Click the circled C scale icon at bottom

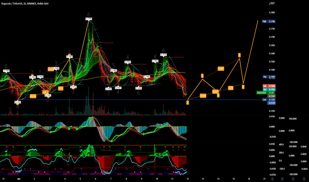pos(293,179)
